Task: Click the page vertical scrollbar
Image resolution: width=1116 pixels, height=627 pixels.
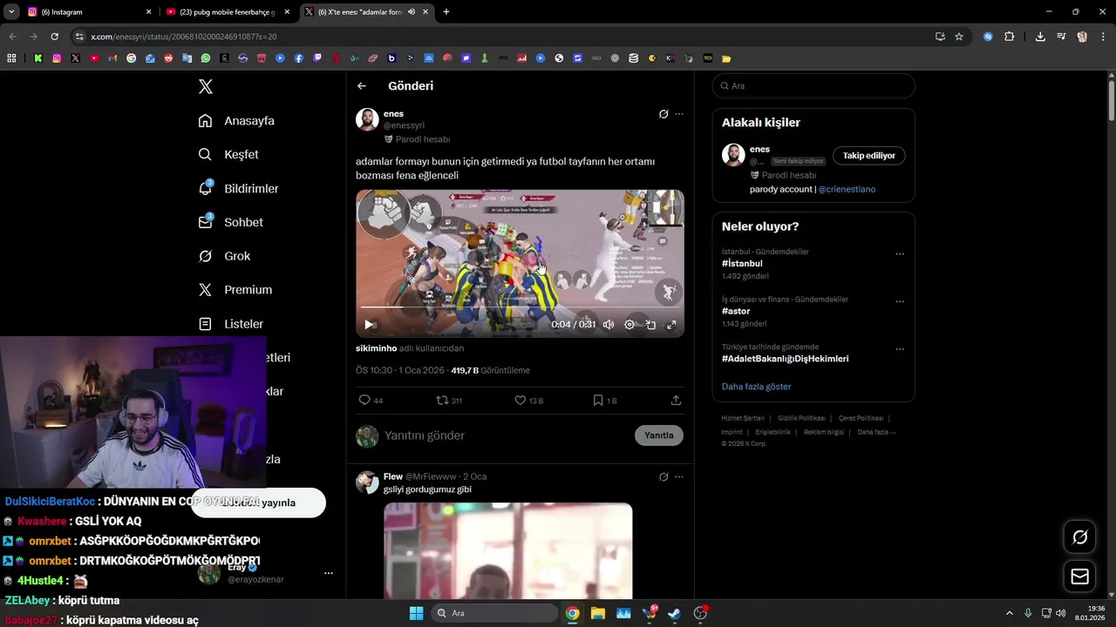Action: (x=1112, y=100)
